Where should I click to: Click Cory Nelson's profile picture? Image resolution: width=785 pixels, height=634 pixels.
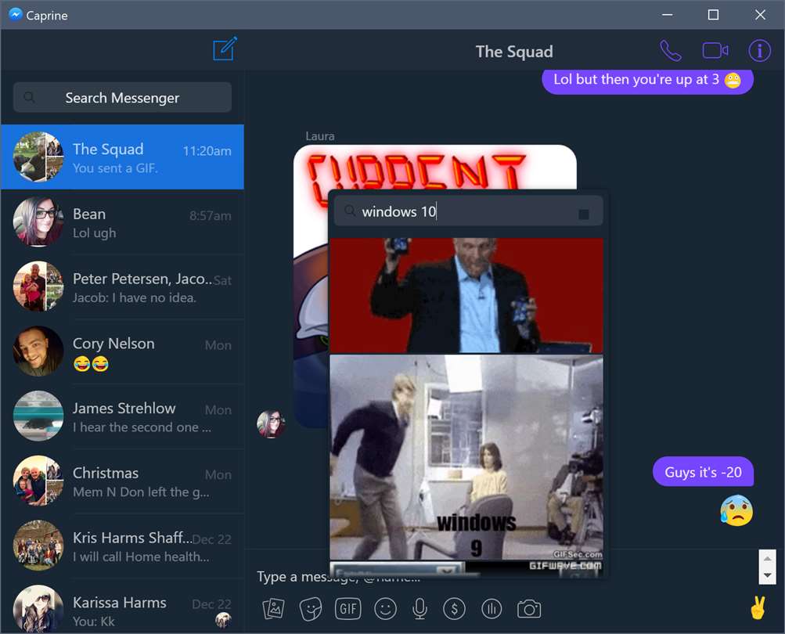point(38,351)
